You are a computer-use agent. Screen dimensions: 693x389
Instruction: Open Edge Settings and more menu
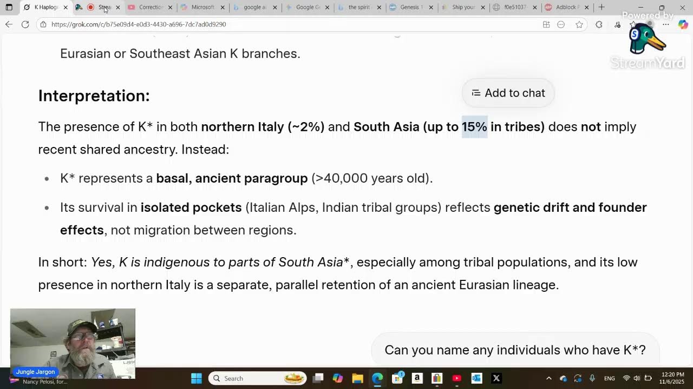pyautogui.click(x=666, y=24)
